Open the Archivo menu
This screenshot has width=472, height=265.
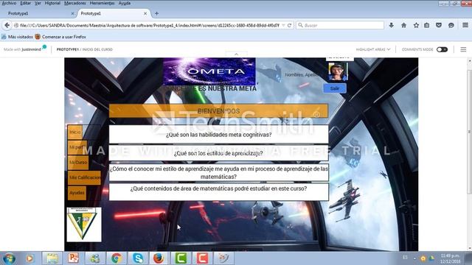(x=9, y=3)
